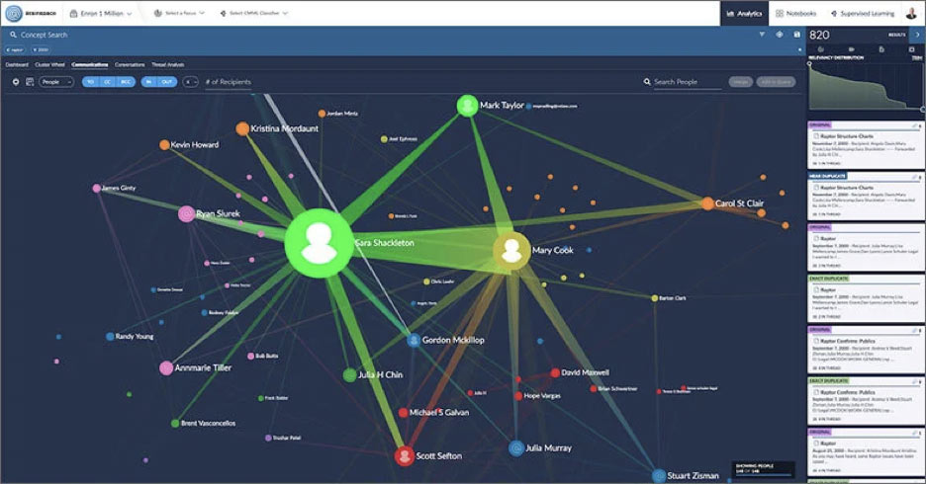Open the People type dropdown

[55, 82]
